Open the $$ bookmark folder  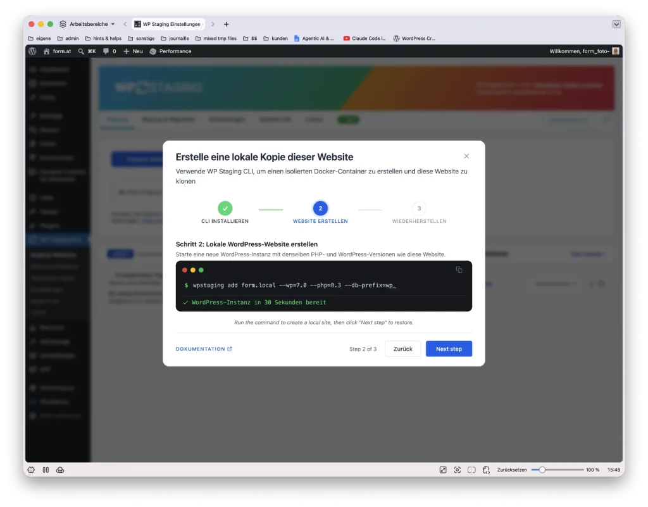click(x=250, y=39)
